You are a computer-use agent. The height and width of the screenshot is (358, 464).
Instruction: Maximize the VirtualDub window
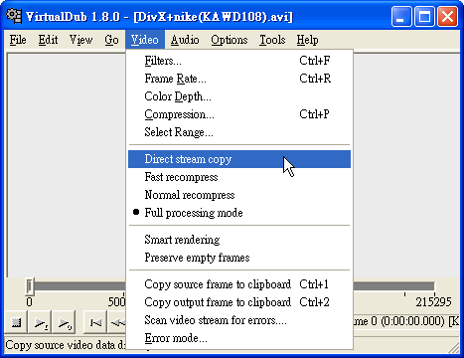tap(424, 17)
